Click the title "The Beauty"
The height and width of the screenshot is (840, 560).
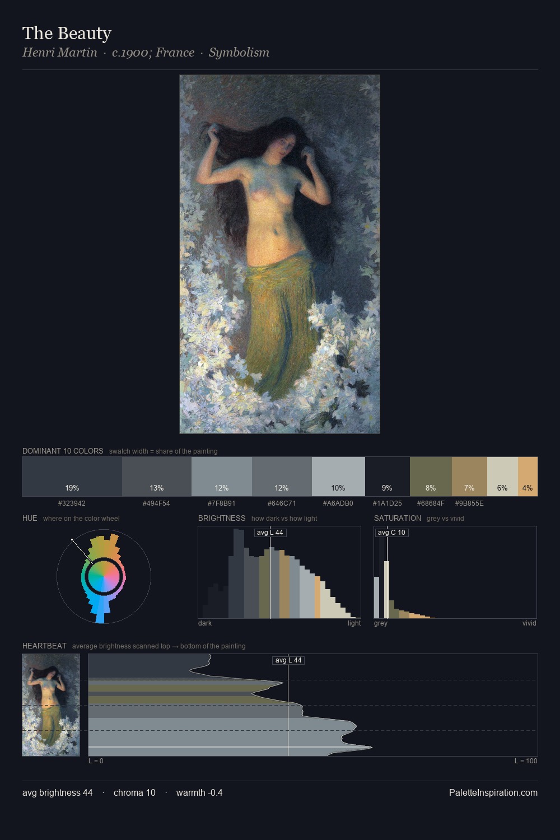(x=67, y=34)
